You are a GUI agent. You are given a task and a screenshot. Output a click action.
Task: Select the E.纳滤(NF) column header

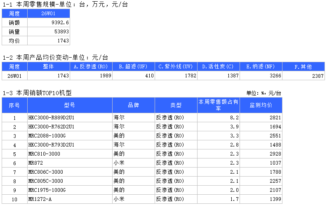[261, 67]
